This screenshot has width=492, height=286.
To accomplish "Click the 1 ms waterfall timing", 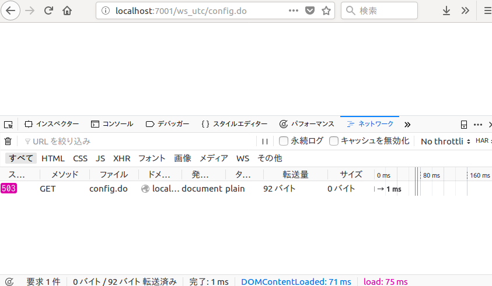I will tap(393, 189).
